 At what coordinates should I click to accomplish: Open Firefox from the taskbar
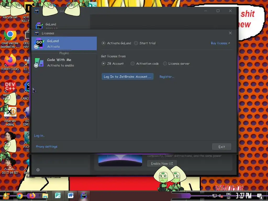tap(32, 196)
